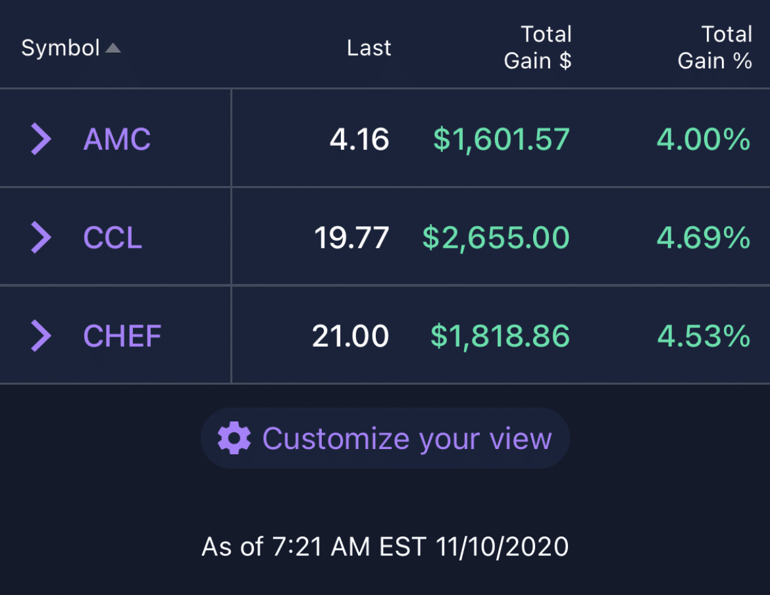770x595 pixels.
Task: Expand the CCL row chevron
Action: (41, 237)
